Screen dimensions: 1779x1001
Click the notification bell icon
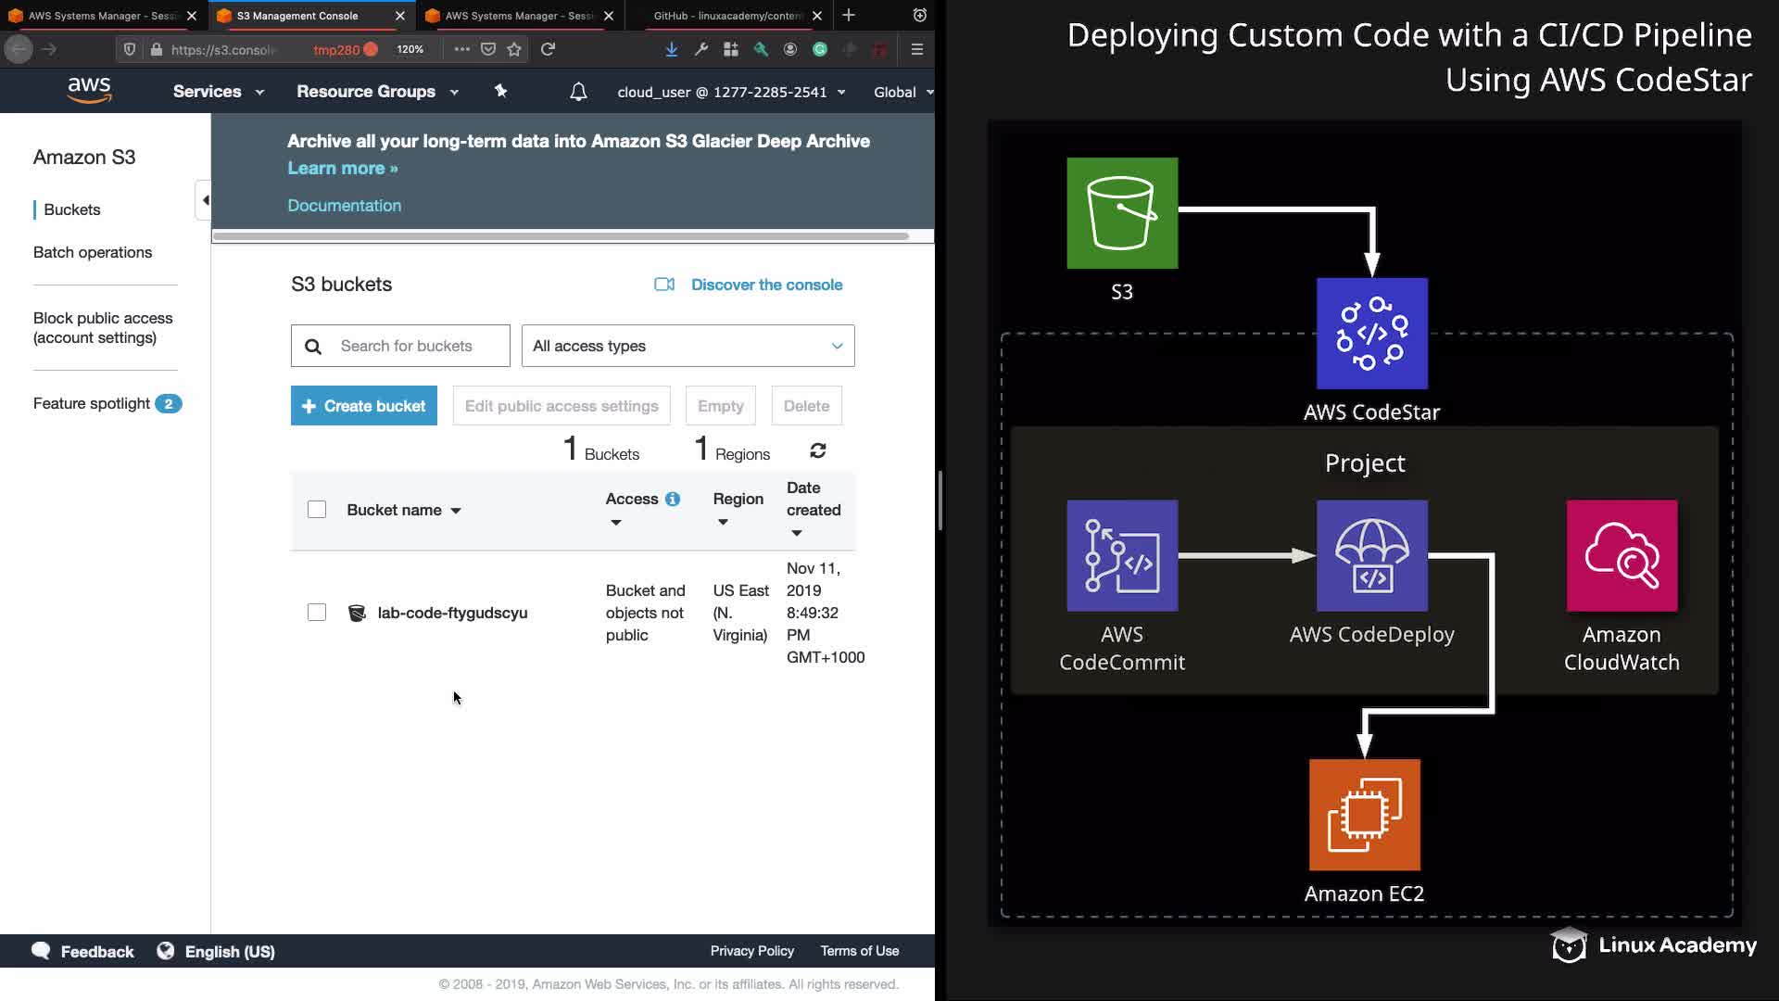(x=578, y=92)
